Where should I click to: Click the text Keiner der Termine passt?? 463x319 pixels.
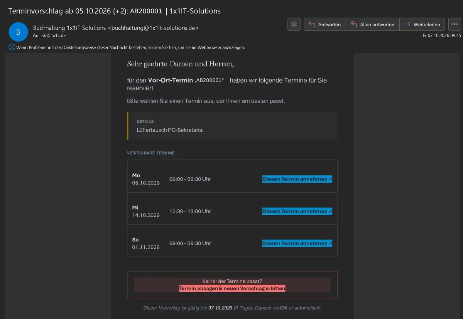click(x=232, y=282)
